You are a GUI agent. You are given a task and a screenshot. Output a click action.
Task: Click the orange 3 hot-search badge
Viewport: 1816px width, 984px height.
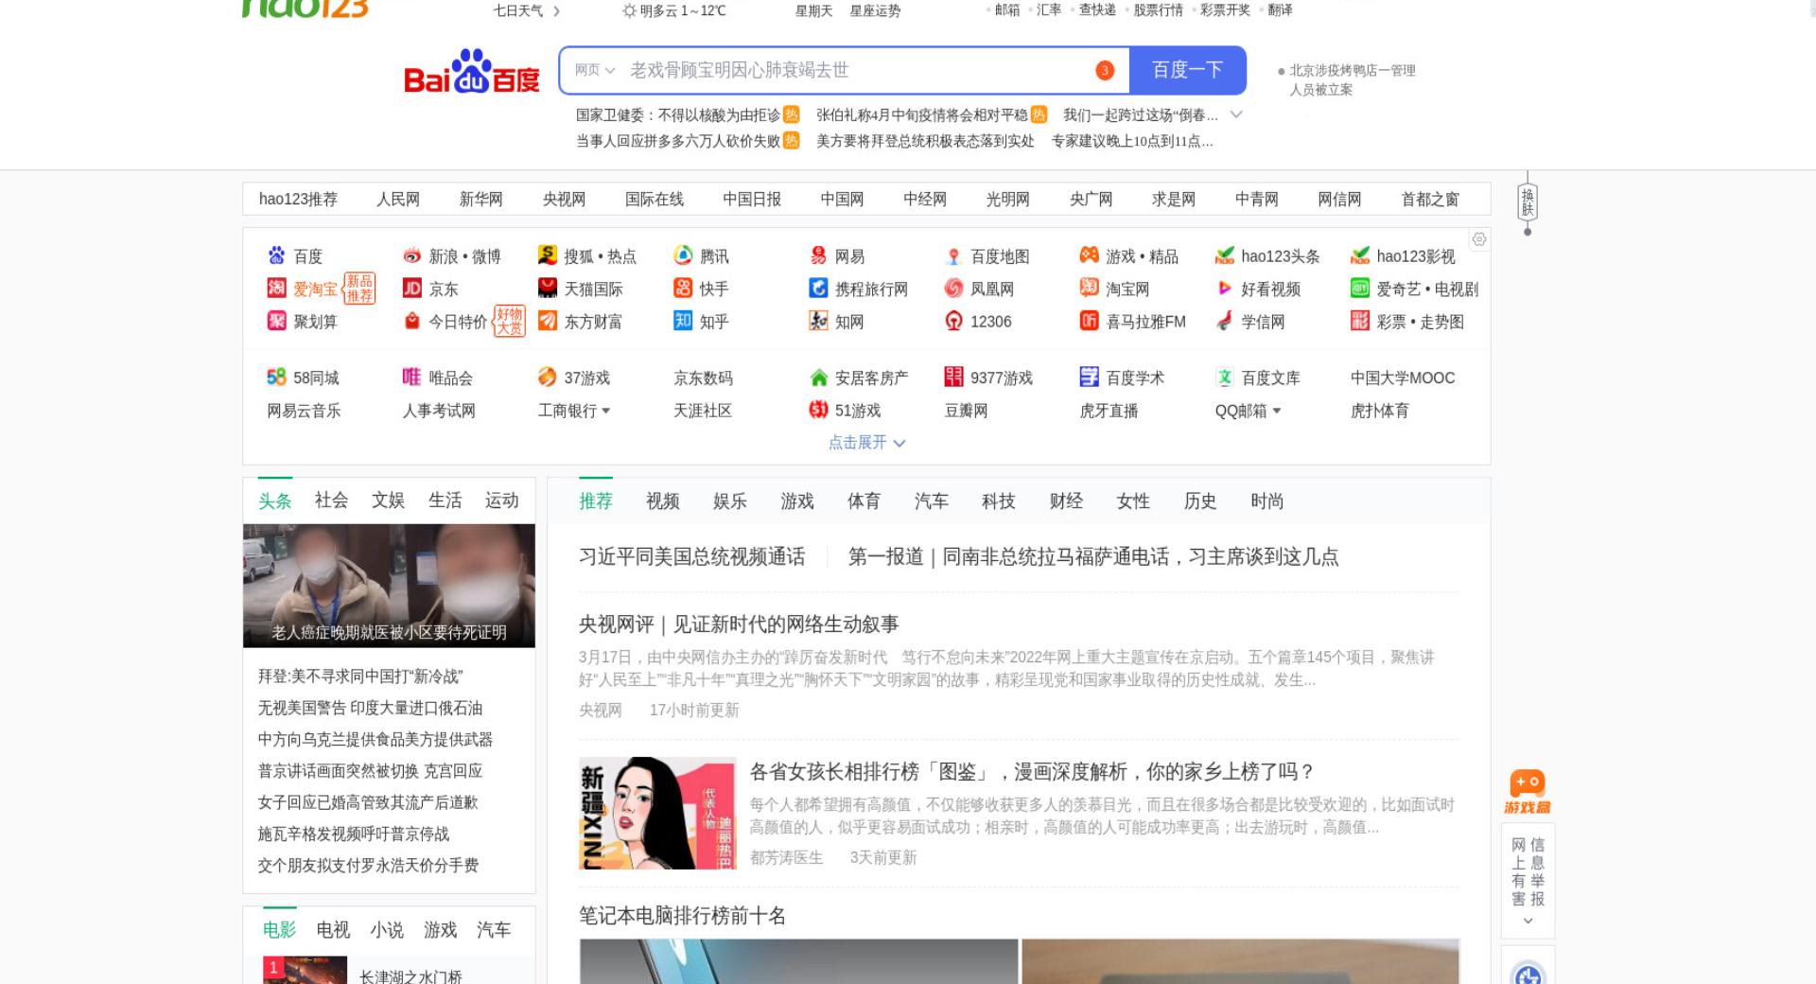tap(1105, 70)
